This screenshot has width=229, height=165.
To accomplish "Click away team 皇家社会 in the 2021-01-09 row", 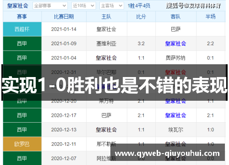I will [x=175, y=44].
